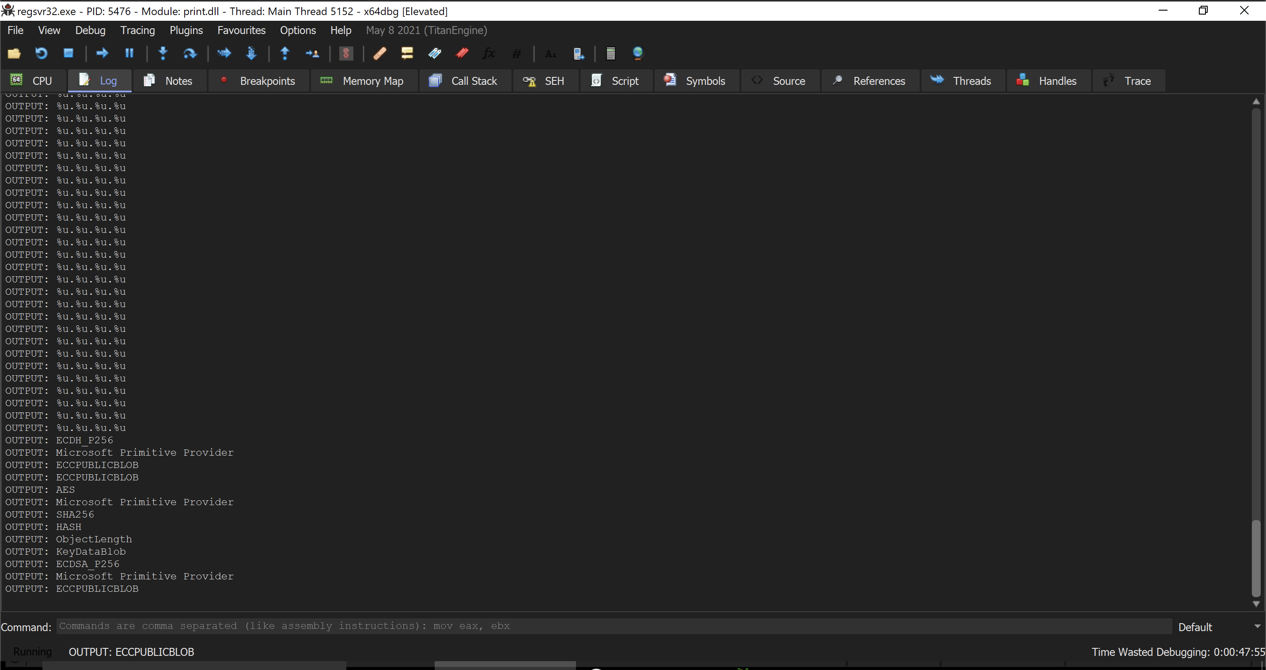
Task: Open patches with bandage icon
Action: coord(380,53)
